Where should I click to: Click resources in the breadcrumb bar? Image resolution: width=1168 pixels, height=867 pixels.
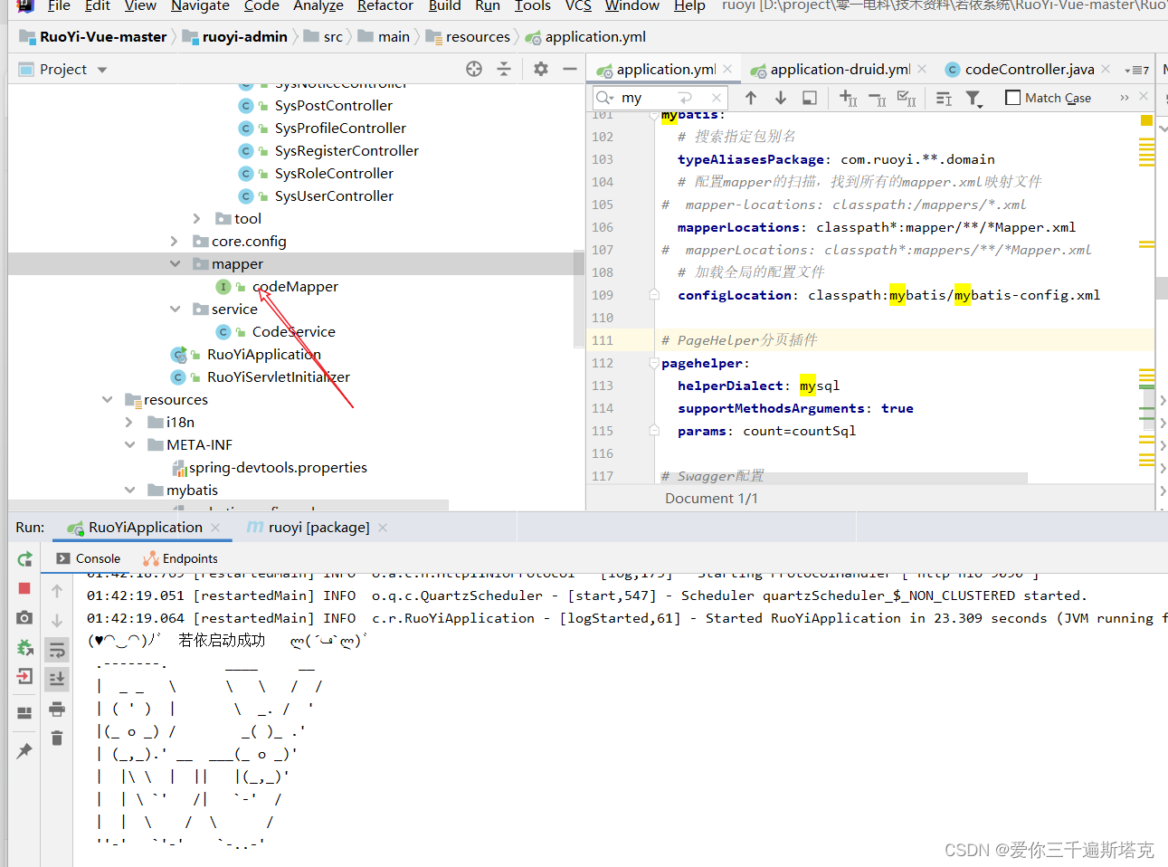(x=475, y=37)
